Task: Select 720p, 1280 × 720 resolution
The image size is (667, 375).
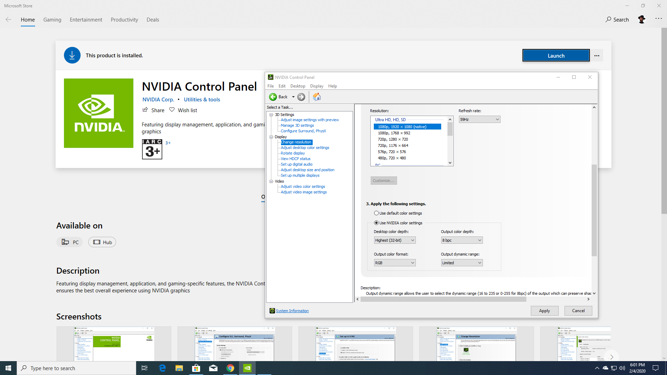Action: coord(393,139)
